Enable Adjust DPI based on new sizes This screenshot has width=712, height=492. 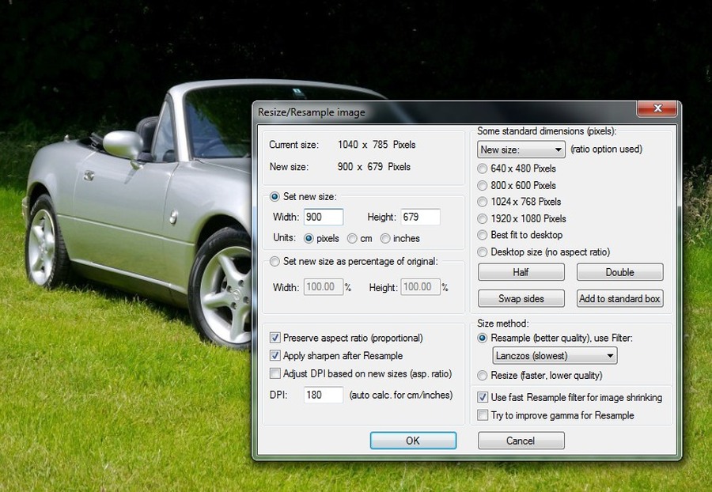click(x=275, y=373)
